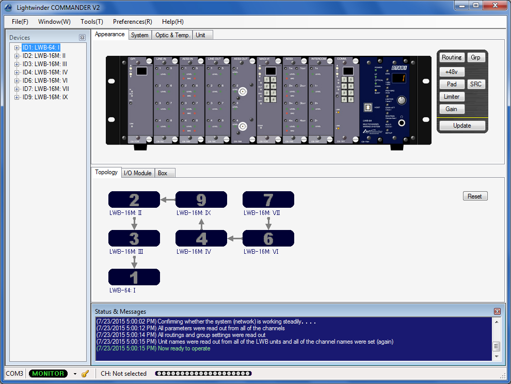Click the Grp button
The height and width of the screenshot is (384, 511).
coord(476,57)
